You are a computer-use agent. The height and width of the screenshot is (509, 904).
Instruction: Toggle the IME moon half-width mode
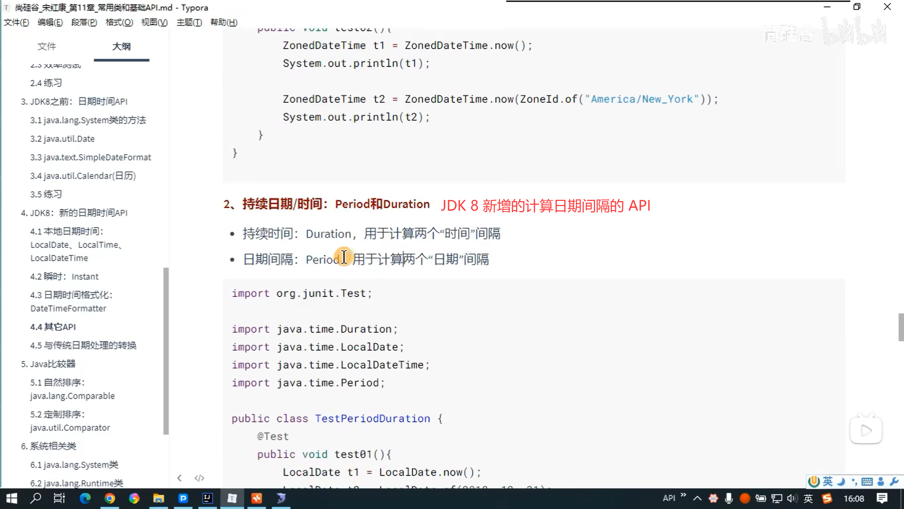click(x=841, y=481)
